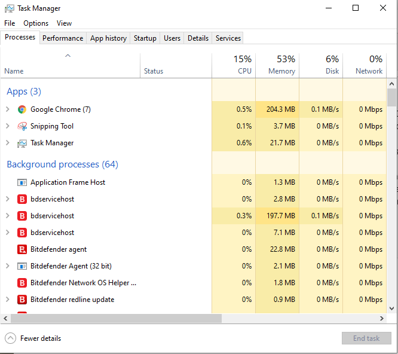398x354 pixels.
Task: Open the Startup tab
Action: pyautogui.click(x=145, y=38)
